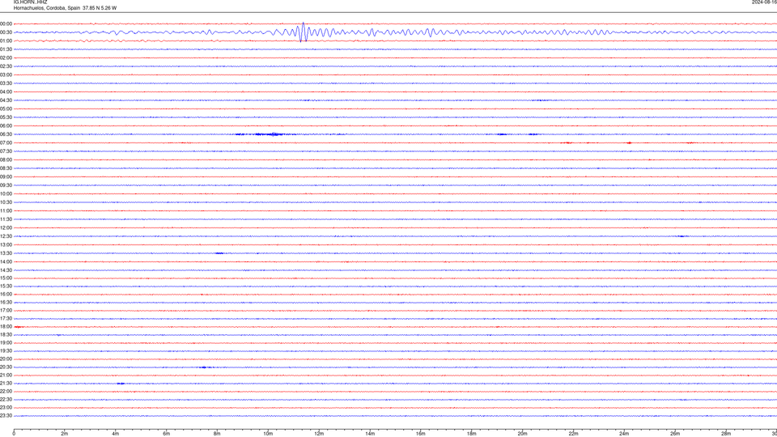Select the 18:00 trace time label
This screenshot has height=437, width=777.
pyautogui.click(x=6, y=327)
